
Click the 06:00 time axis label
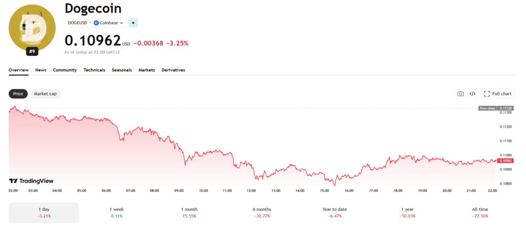[x=106, y=191]
